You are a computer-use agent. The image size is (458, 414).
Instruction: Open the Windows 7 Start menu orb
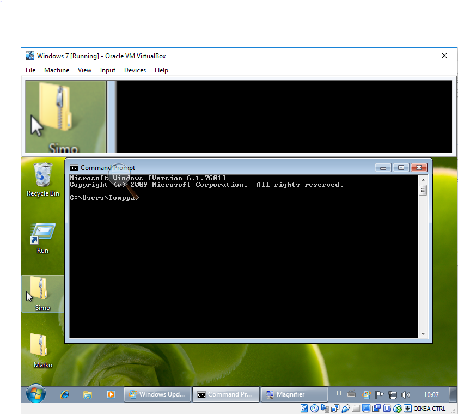click(35, 393)
